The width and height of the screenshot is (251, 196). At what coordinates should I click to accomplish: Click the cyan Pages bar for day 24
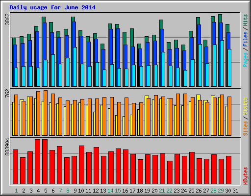point(185,78)
